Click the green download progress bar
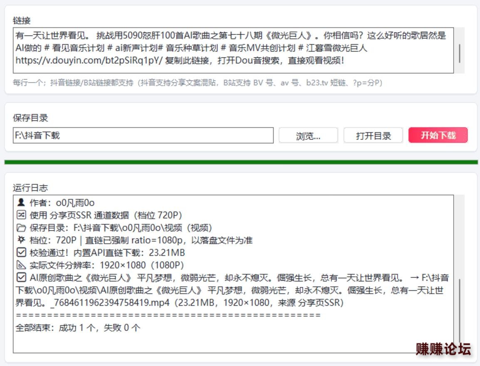Viewport: 480px width, 366px height. [x=241, y=162]
